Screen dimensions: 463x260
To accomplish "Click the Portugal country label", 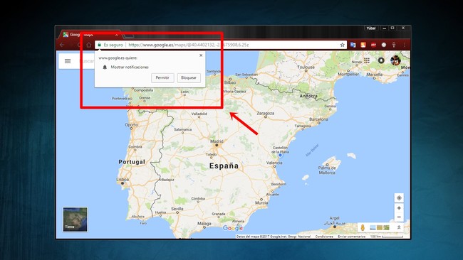I will coord(132,162).
